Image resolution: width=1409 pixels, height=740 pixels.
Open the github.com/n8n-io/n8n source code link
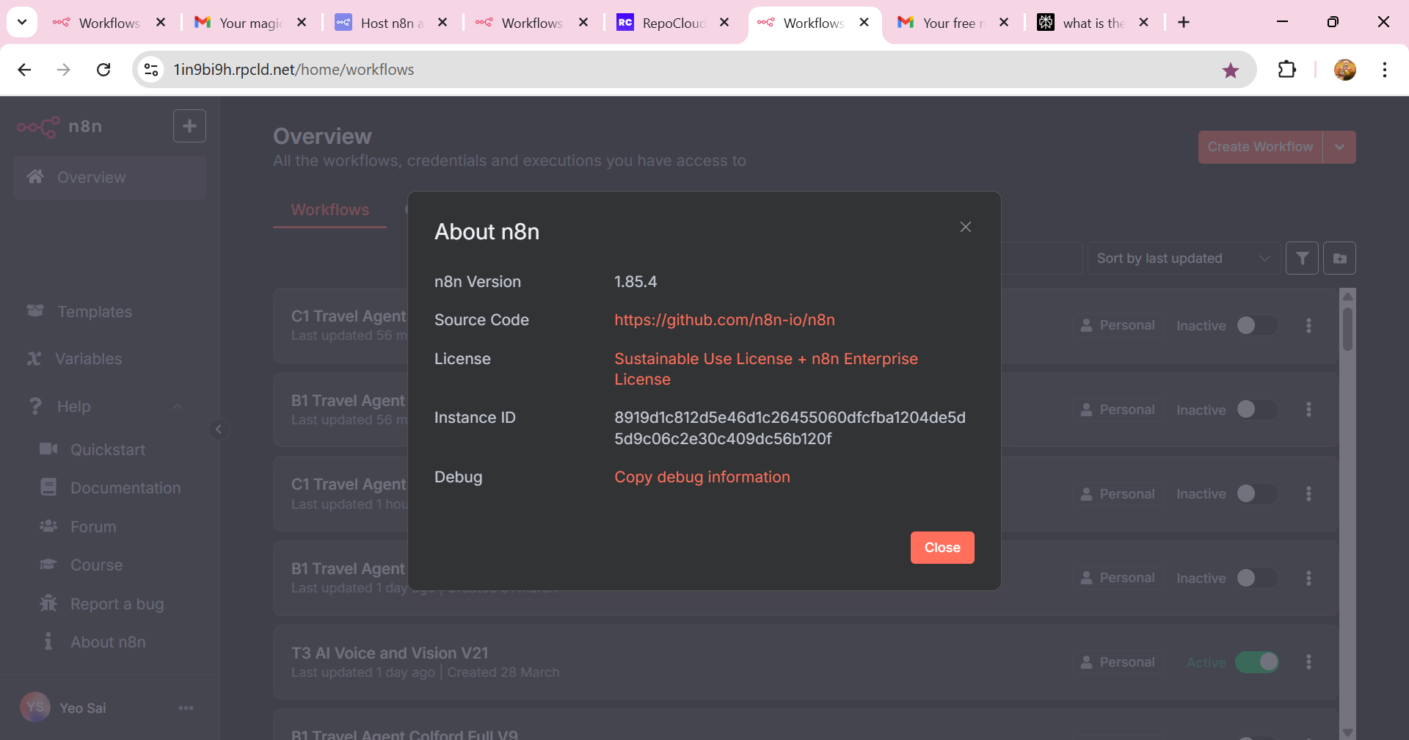point(724,320)
